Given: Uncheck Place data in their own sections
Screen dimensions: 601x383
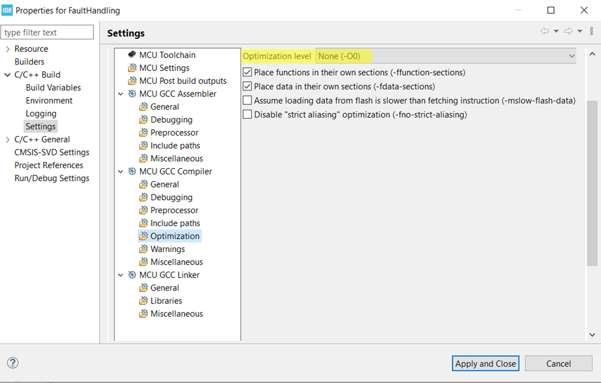Looking at the screenshot, I should pos(248,87).
